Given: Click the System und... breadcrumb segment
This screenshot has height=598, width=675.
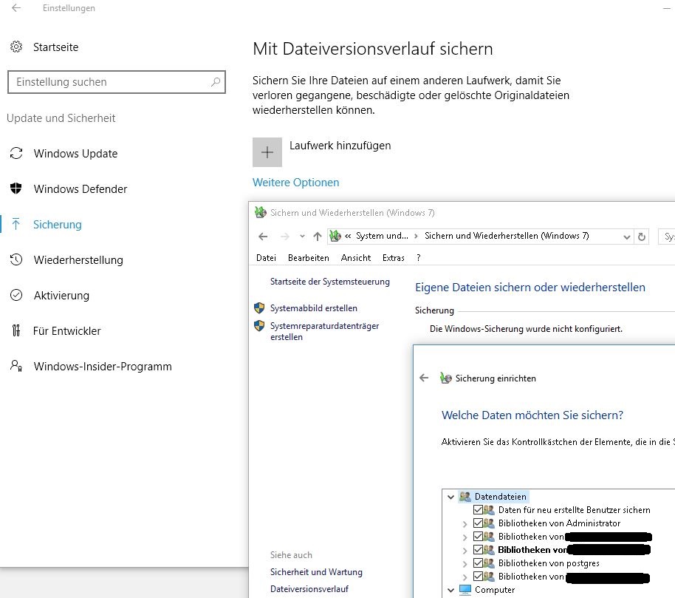Looking at the screenshot, I should [382, 236].
